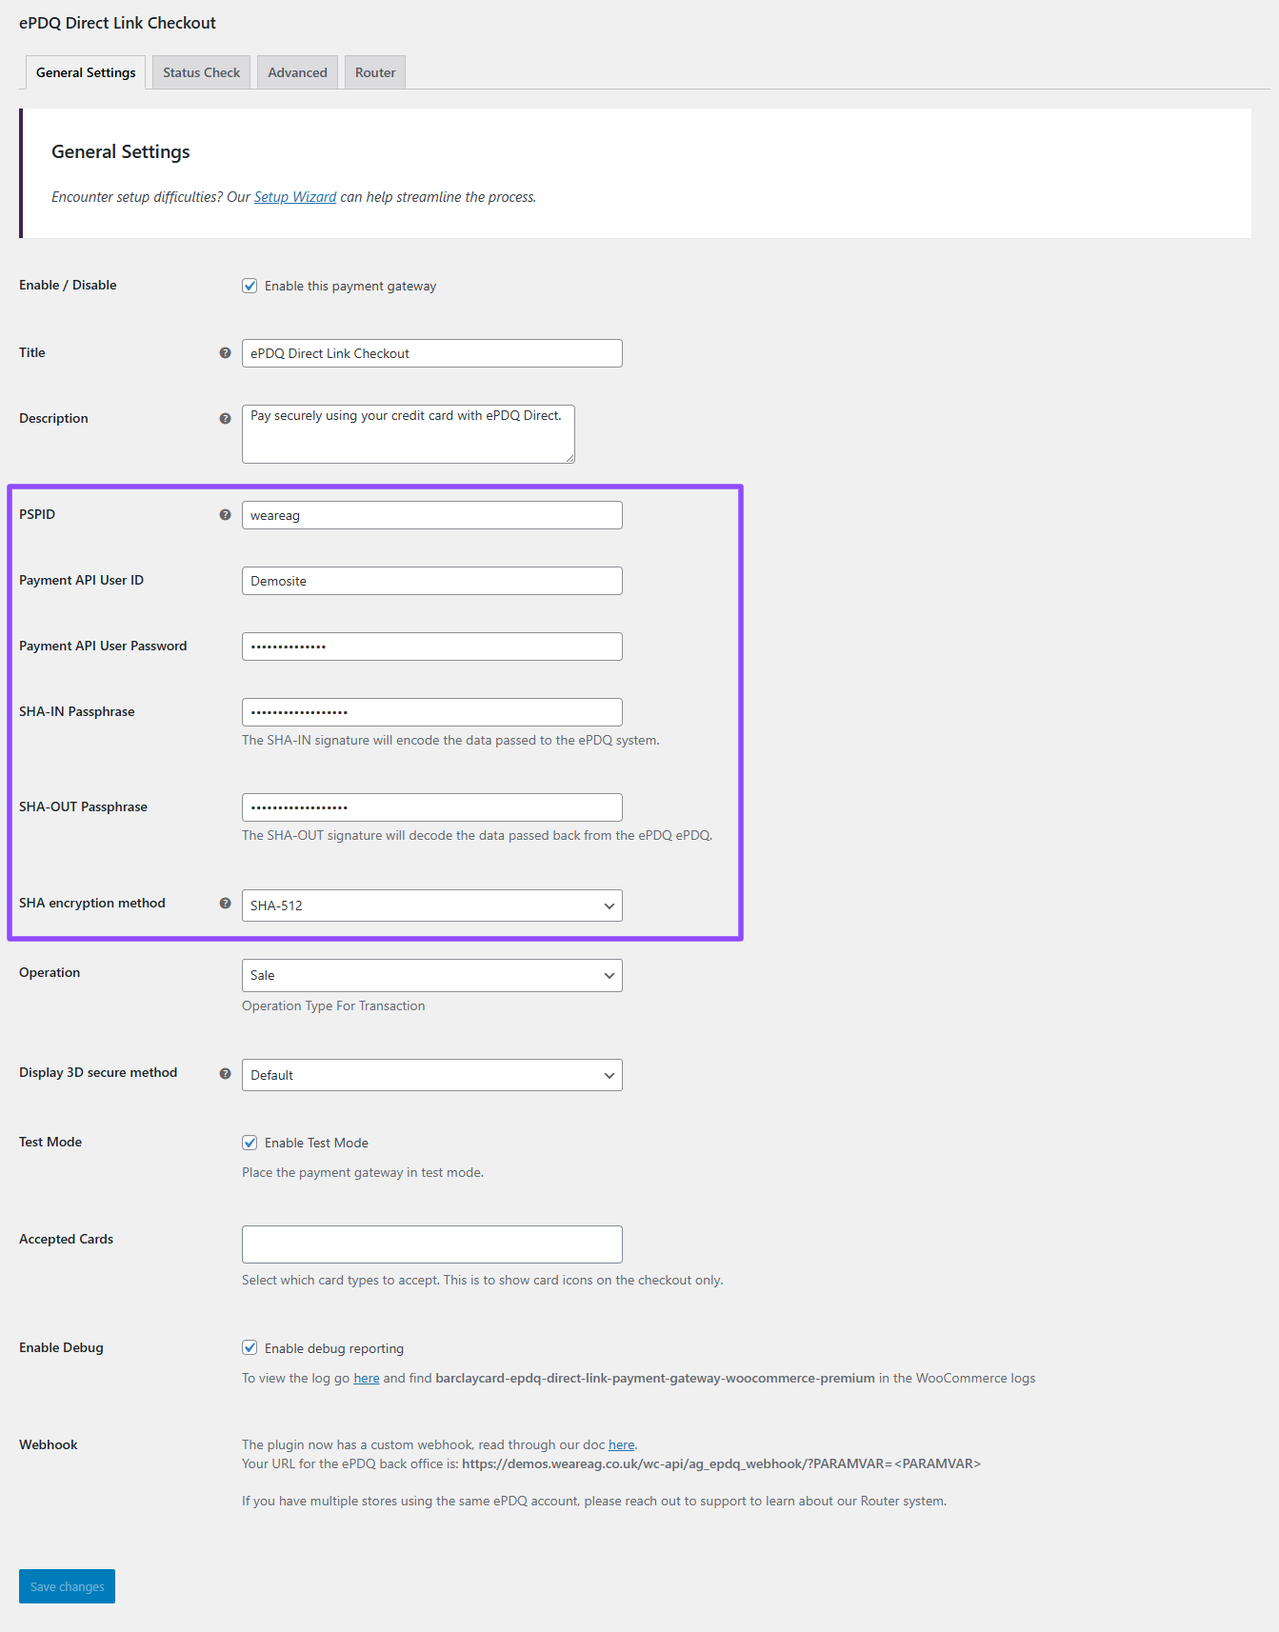
Task: Click the help icon next to Description
Action: click(x=225, y=418)
